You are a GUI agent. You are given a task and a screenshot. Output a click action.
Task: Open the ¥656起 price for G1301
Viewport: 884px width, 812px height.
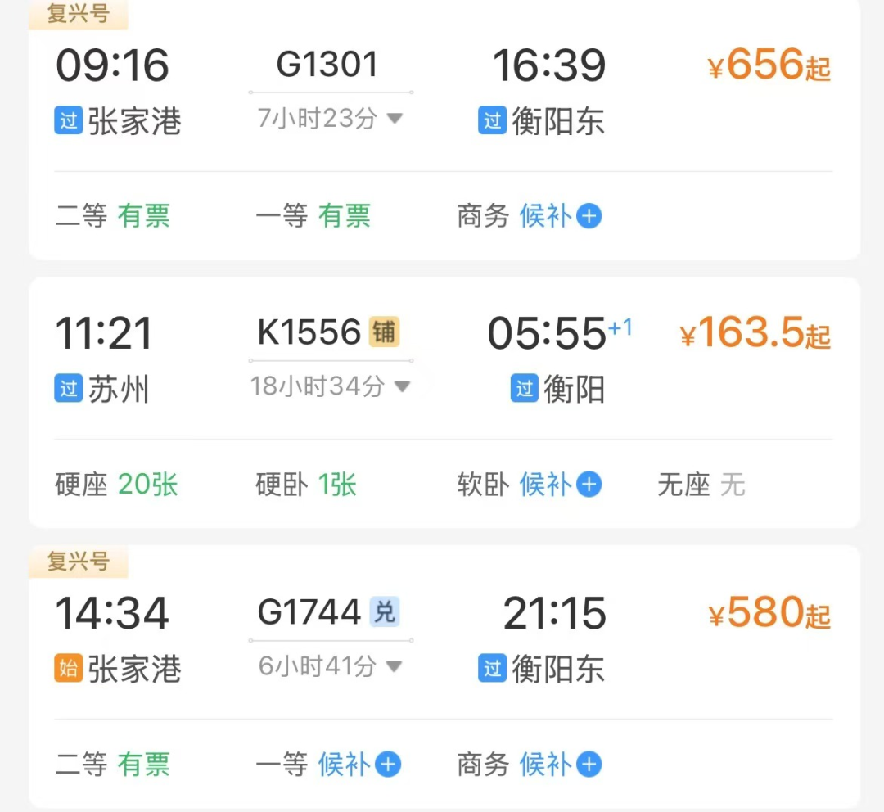click(x=769, y=65)
